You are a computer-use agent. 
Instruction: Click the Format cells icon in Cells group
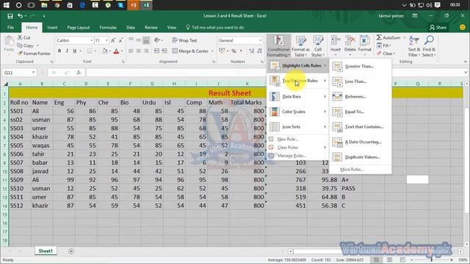click(x=364, y=40)
